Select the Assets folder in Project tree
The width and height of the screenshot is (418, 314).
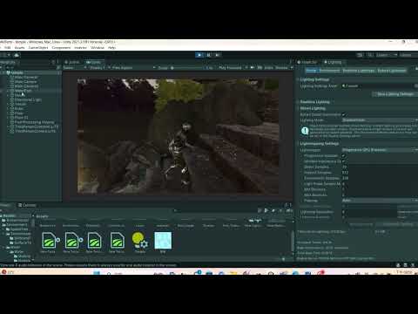9,215
